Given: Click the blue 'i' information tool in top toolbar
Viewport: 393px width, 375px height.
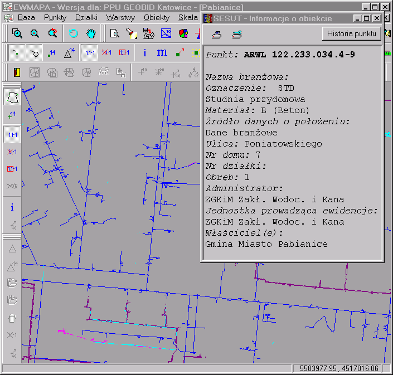Looking at the screenshot, I should point(145,53).
